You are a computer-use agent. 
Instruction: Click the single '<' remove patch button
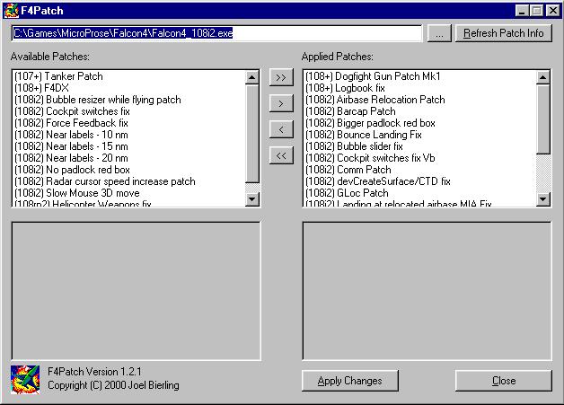(x=281, y=130)
